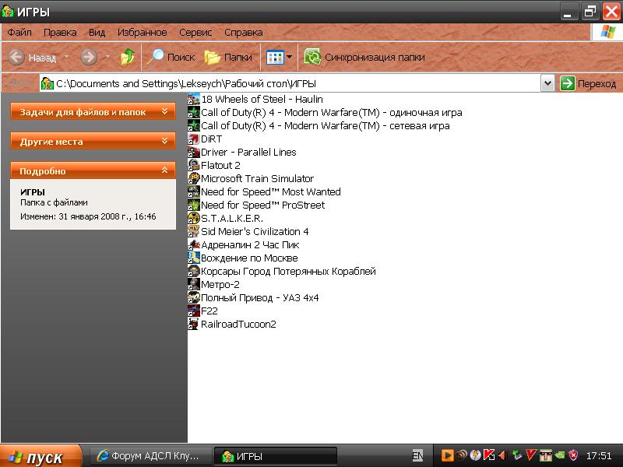Viewport: 623px width, 467px height.
Task: Click the Kaspersky red K tray icon
Action: coord(489,455)
